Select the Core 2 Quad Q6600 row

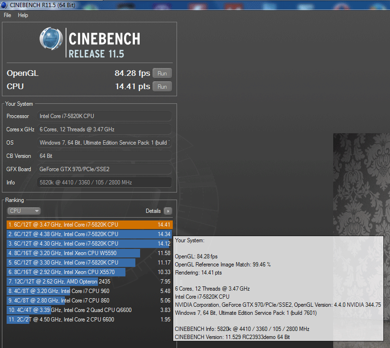pos(89,310)
